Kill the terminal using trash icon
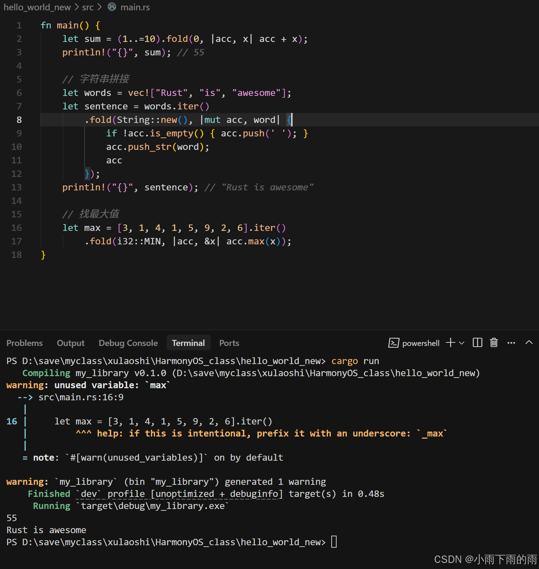Image resolution: width=539 pixels, height=569 pixels. click(494, 343)
